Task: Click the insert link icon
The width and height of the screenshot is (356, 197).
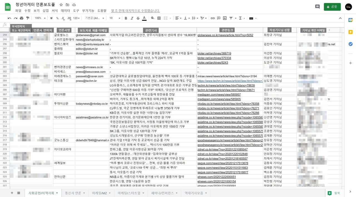Action: tap(212, 18)
